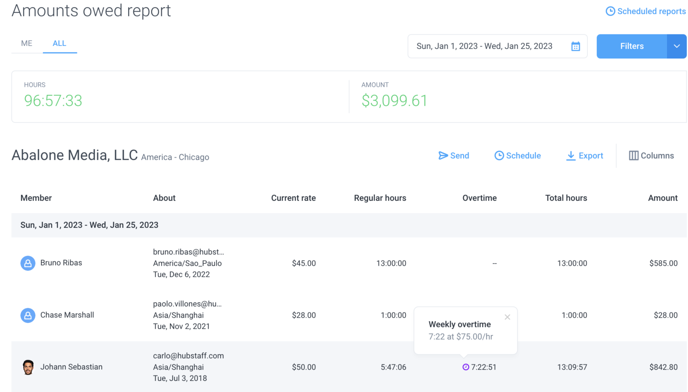
Task: Click the Total hours column header
Action: click(566, 198)
